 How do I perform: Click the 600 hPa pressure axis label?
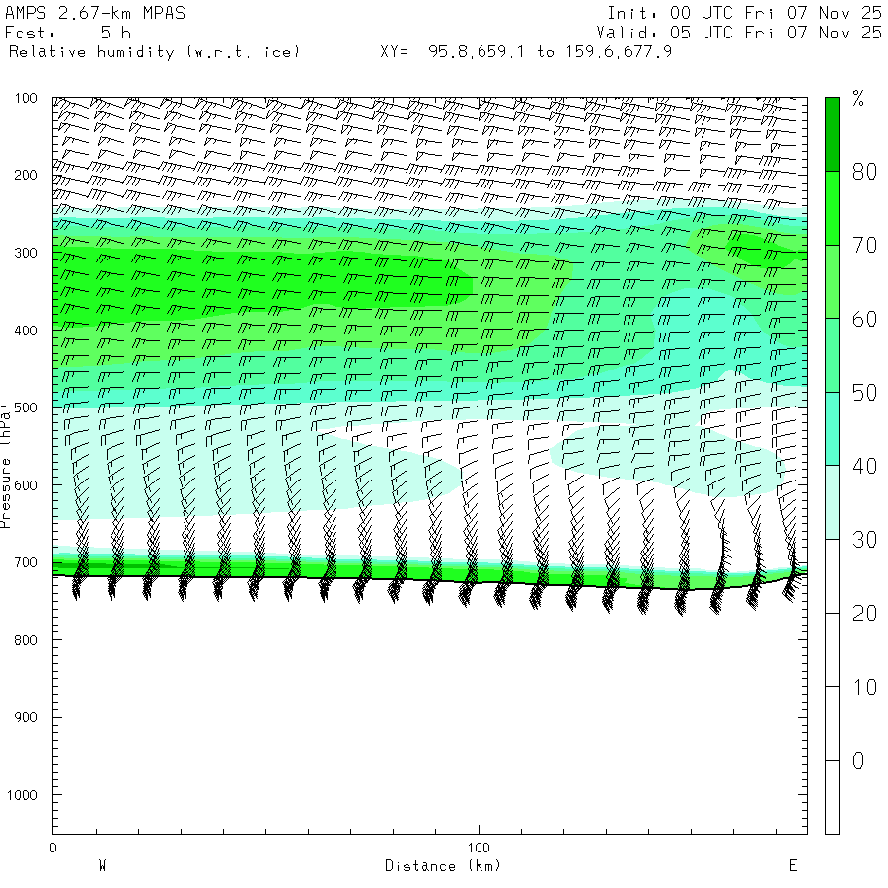point(26,485)
